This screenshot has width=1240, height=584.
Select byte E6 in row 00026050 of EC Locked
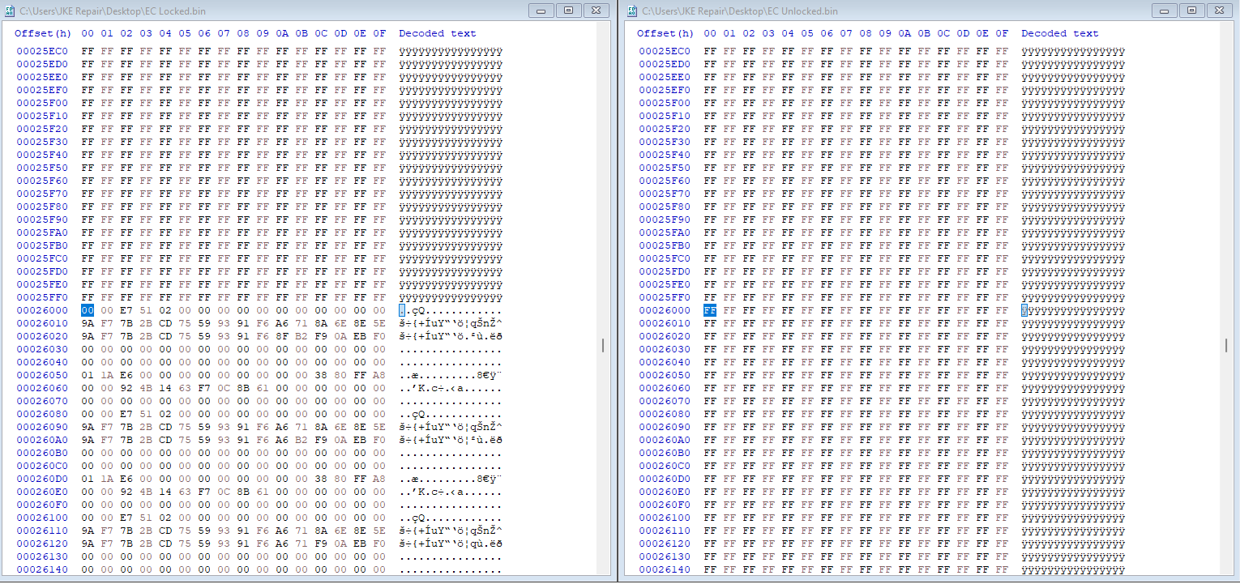(x=126, y=375)
